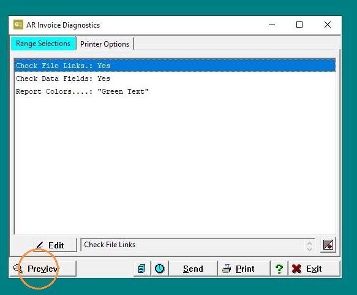Select the Check Data Fields row
Image resolution: width=357 pixels, height=295 pixels.
point(175,79)
